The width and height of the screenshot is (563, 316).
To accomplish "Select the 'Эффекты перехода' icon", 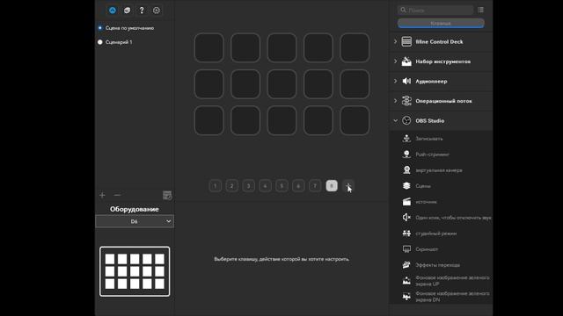I will 406,265.
